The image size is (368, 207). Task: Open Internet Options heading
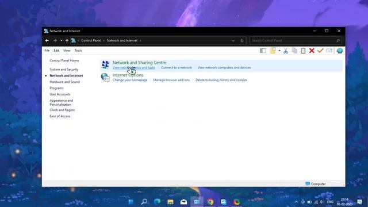(x=128, y=75)
